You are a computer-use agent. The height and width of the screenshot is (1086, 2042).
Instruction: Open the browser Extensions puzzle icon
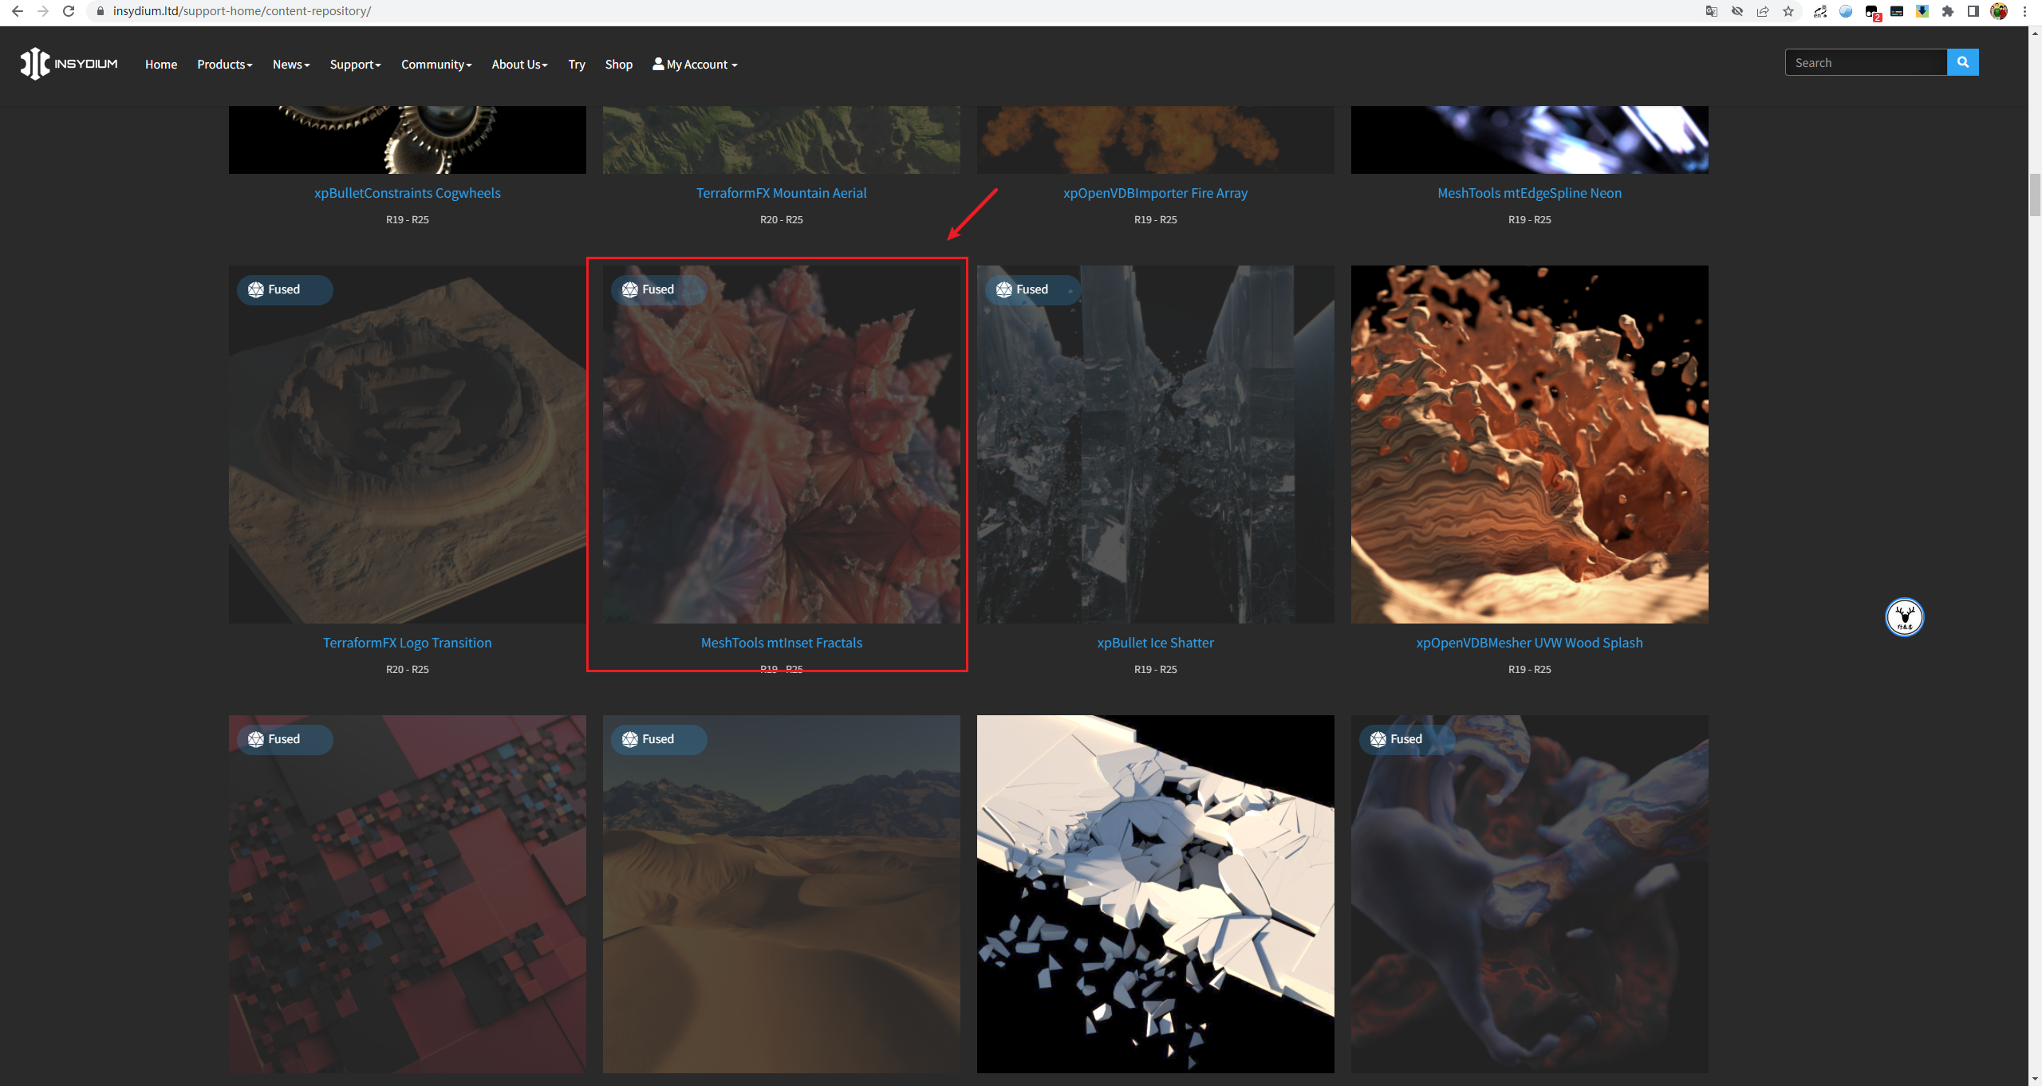click(1948, 11)
